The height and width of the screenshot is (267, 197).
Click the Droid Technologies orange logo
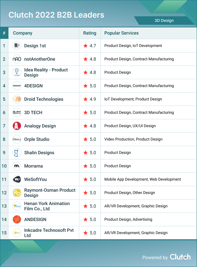17,99
